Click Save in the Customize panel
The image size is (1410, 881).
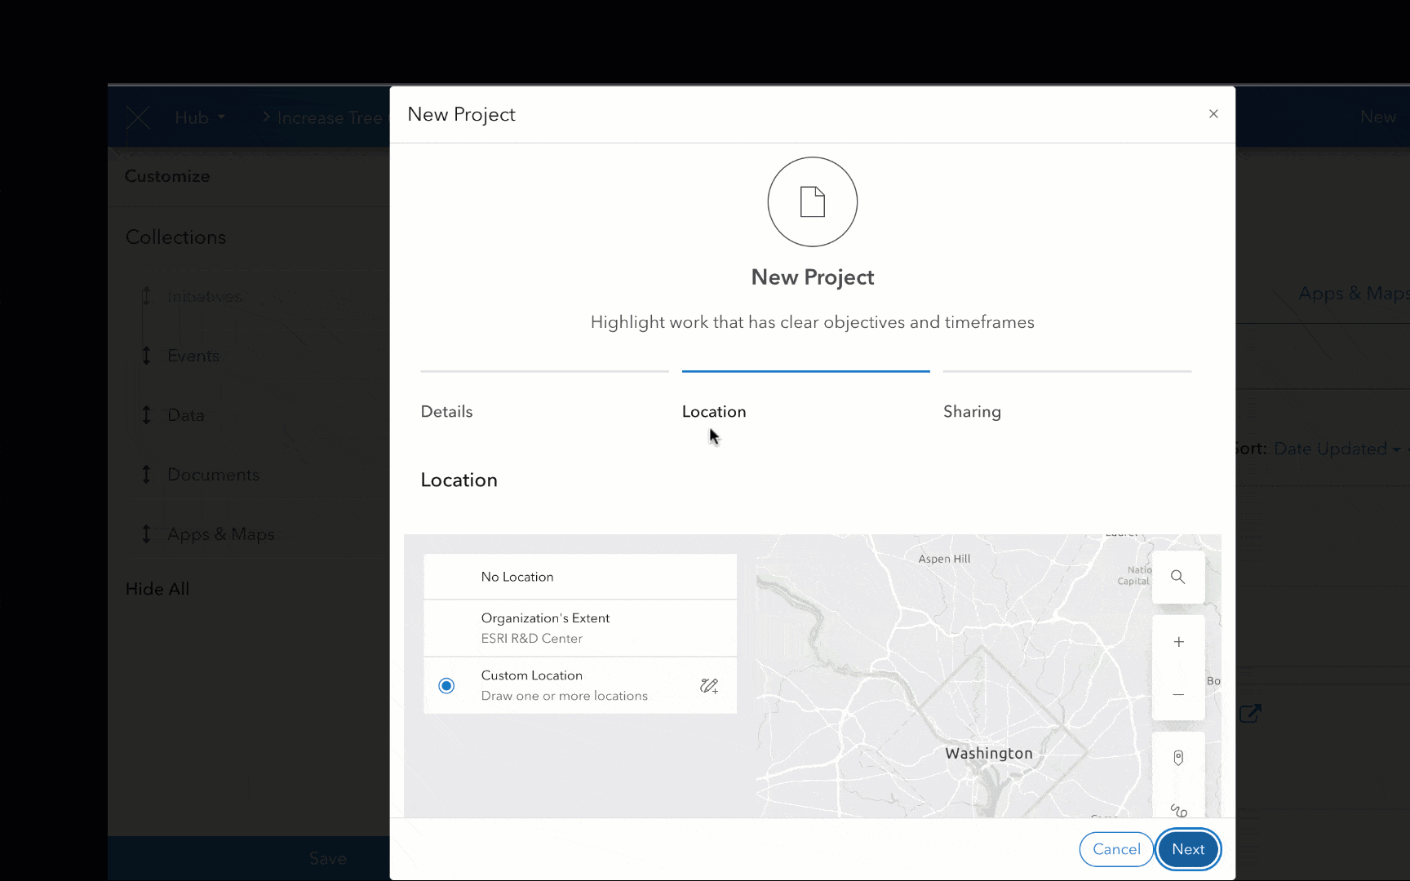pos(328,858)
